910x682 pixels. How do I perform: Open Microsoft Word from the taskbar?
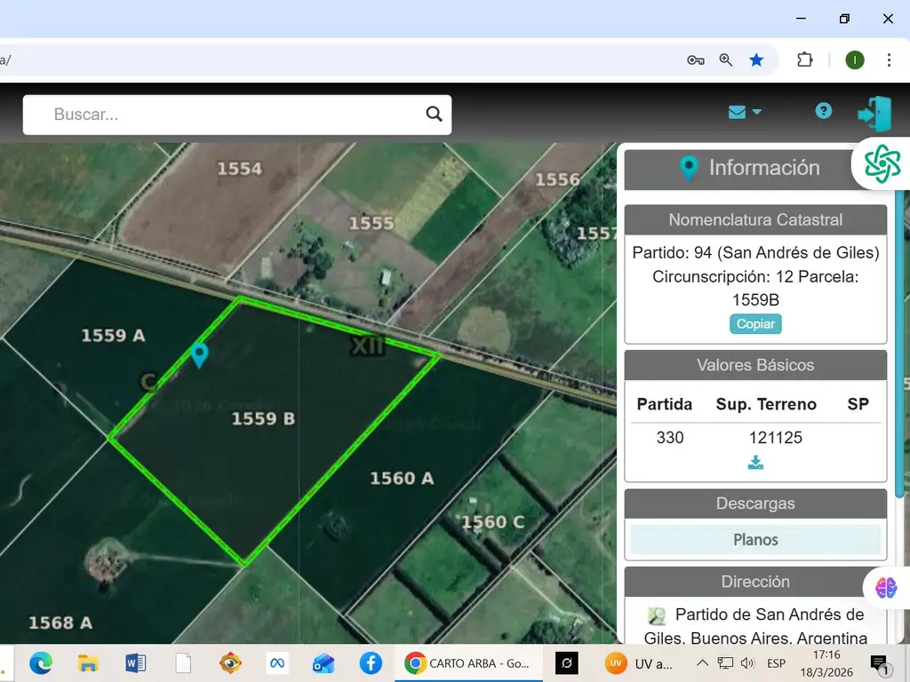(135, 663)
